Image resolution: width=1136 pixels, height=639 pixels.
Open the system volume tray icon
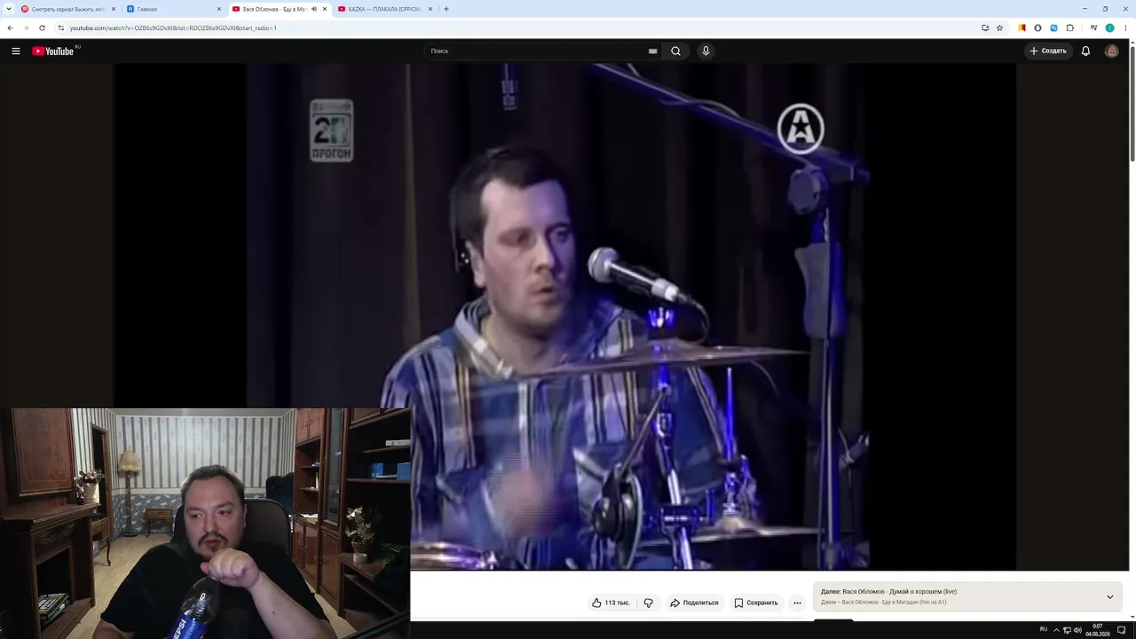[1077, 629]
